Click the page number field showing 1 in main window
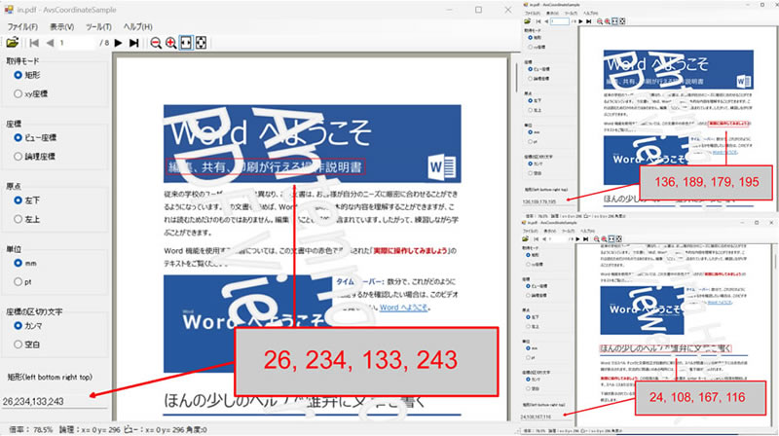 point(76,43)
